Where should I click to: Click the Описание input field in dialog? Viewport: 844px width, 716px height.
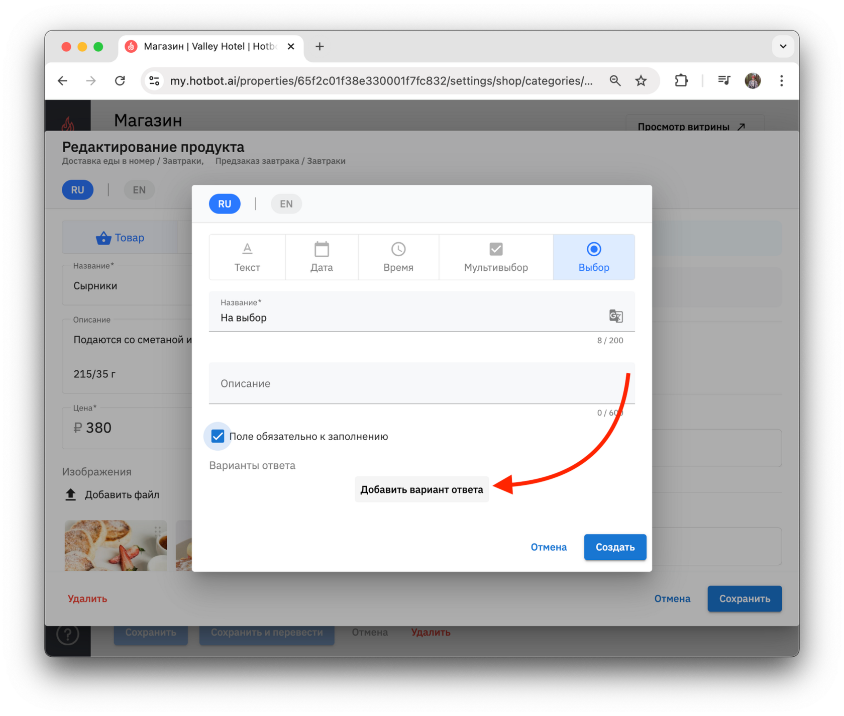tap(422, 383)
